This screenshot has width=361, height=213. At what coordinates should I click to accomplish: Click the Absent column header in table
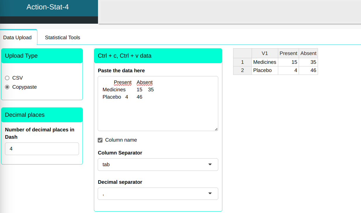pyautogui.click(x=308, y=53)
